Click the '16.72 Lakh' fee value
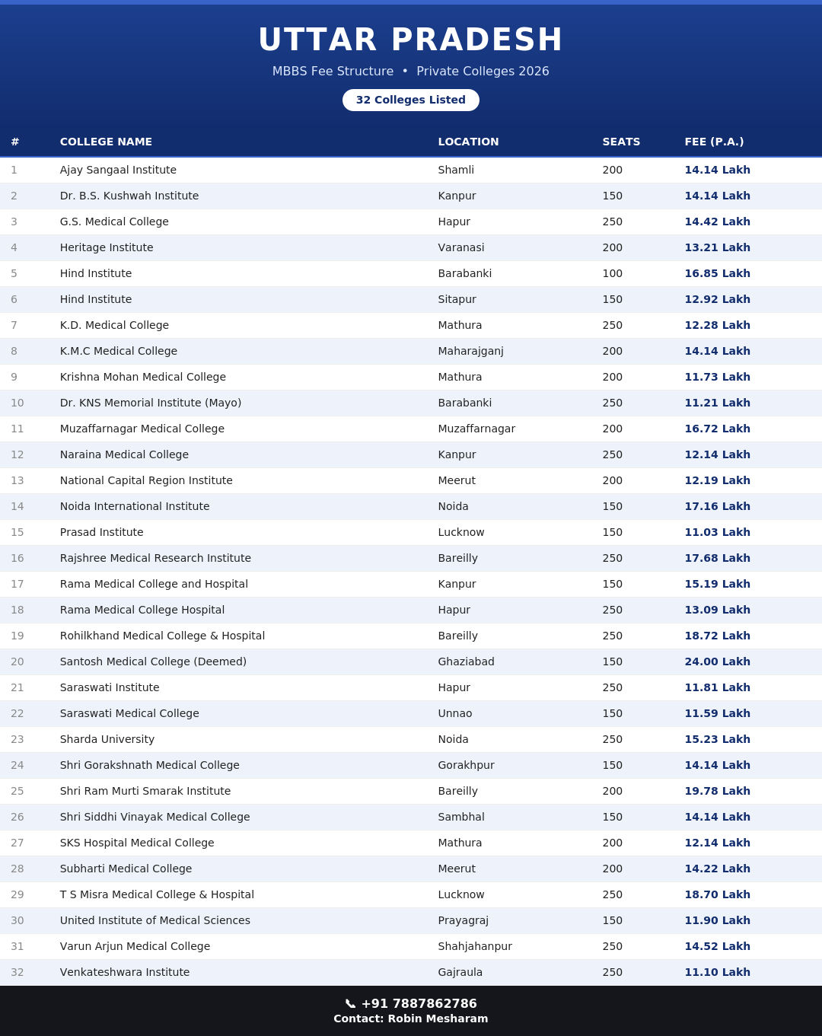 coord(717,429)
